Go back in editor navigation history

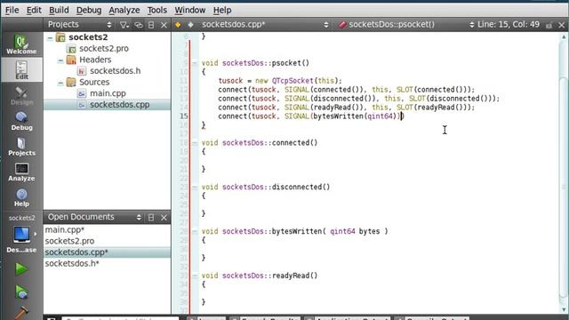tap(178, 25)
